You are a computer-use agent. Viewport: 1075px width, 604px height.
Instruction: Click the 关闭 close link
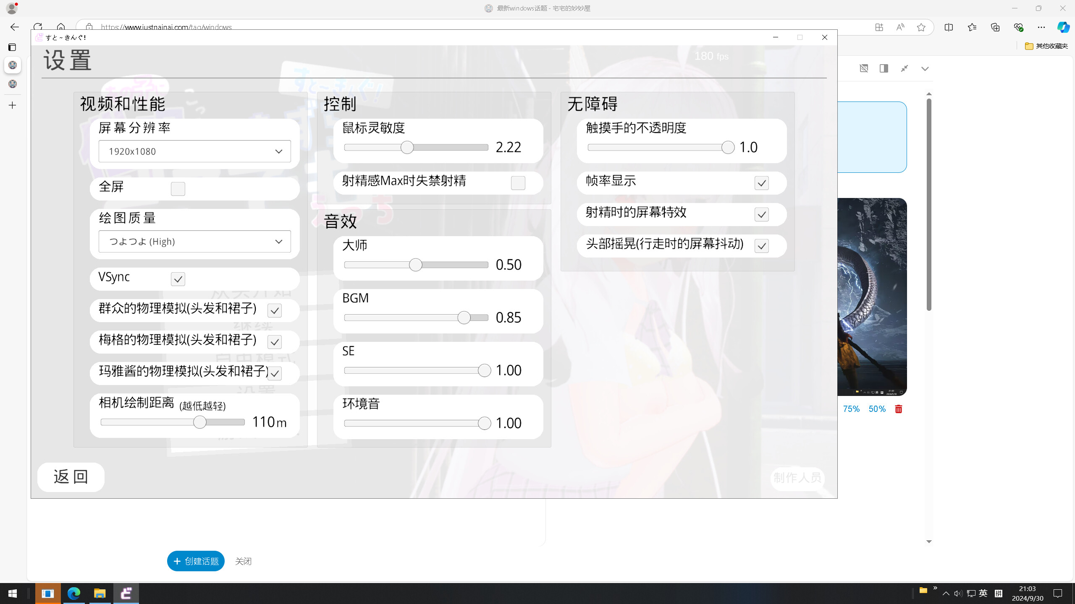click(x=243, y=561)
